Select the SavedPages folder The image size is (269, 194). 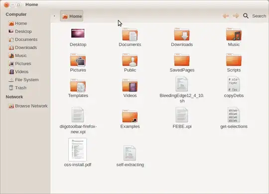[182, 60]
